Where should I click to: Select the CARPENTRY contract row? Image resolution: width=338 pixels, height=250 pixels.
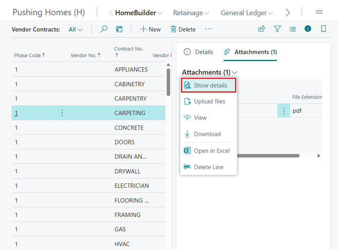pos(88,98)
